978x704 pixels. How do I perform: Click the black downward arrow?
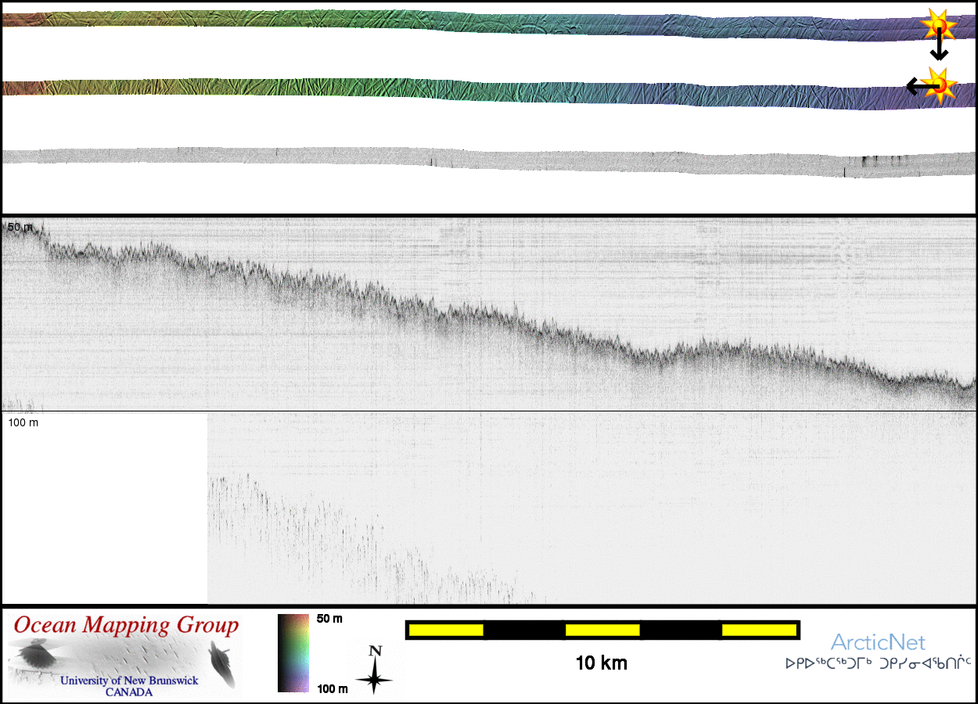(939, 50)
